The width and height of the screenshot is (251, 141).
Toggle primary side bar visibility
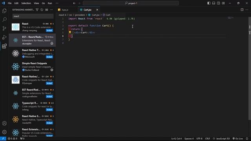[x=209, y=3]
